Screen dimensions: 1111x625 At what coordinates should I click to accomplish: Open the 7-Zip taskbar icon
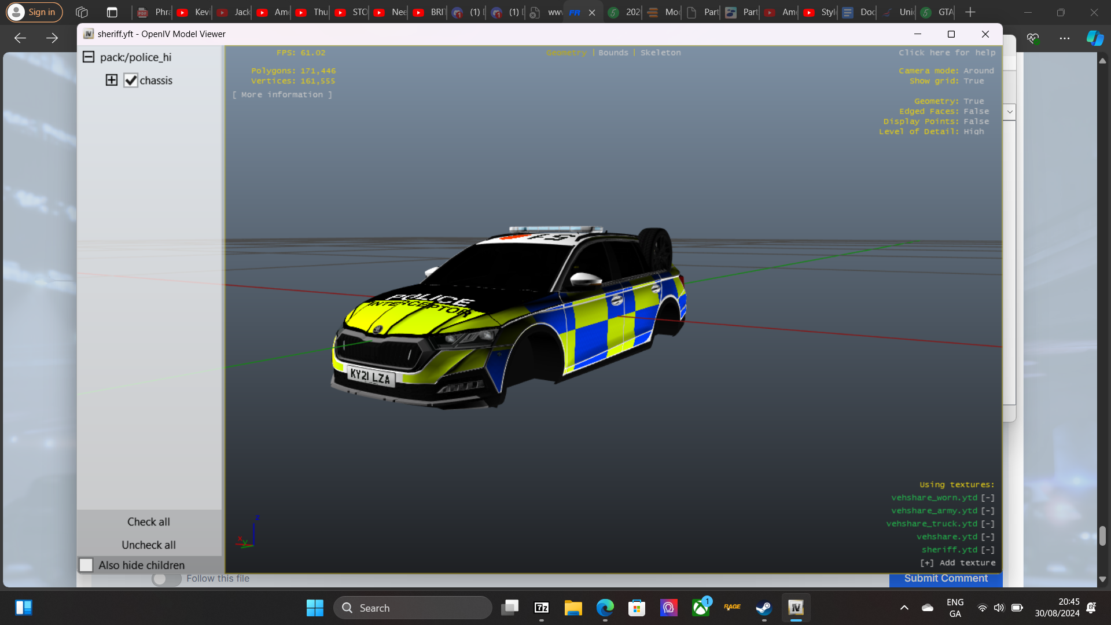542,608
